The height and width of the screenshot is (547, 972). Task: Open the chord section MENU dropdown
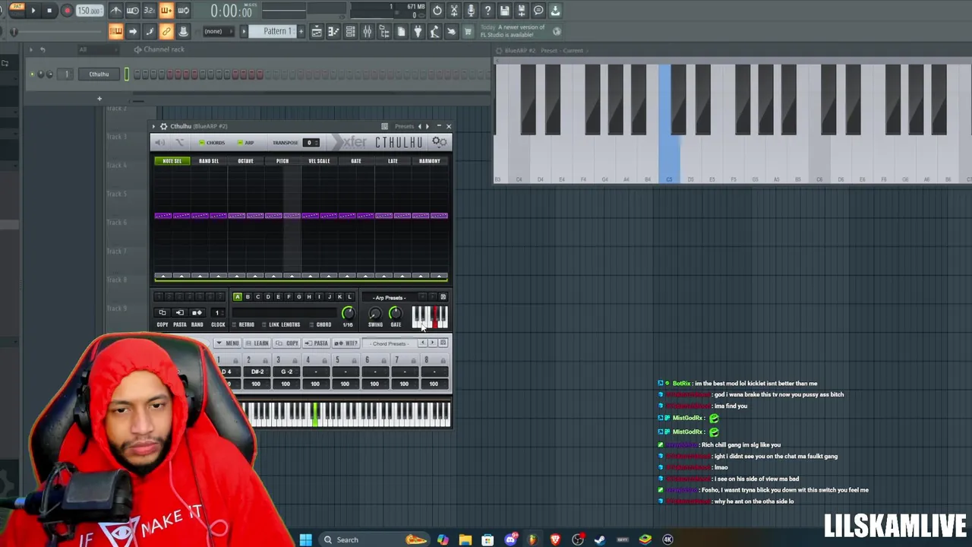228,343
